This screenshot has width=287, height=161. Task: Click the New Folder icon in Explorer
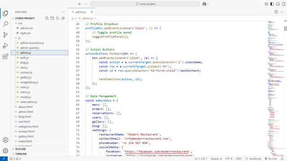pyautogui.click(x=52, y=18)
